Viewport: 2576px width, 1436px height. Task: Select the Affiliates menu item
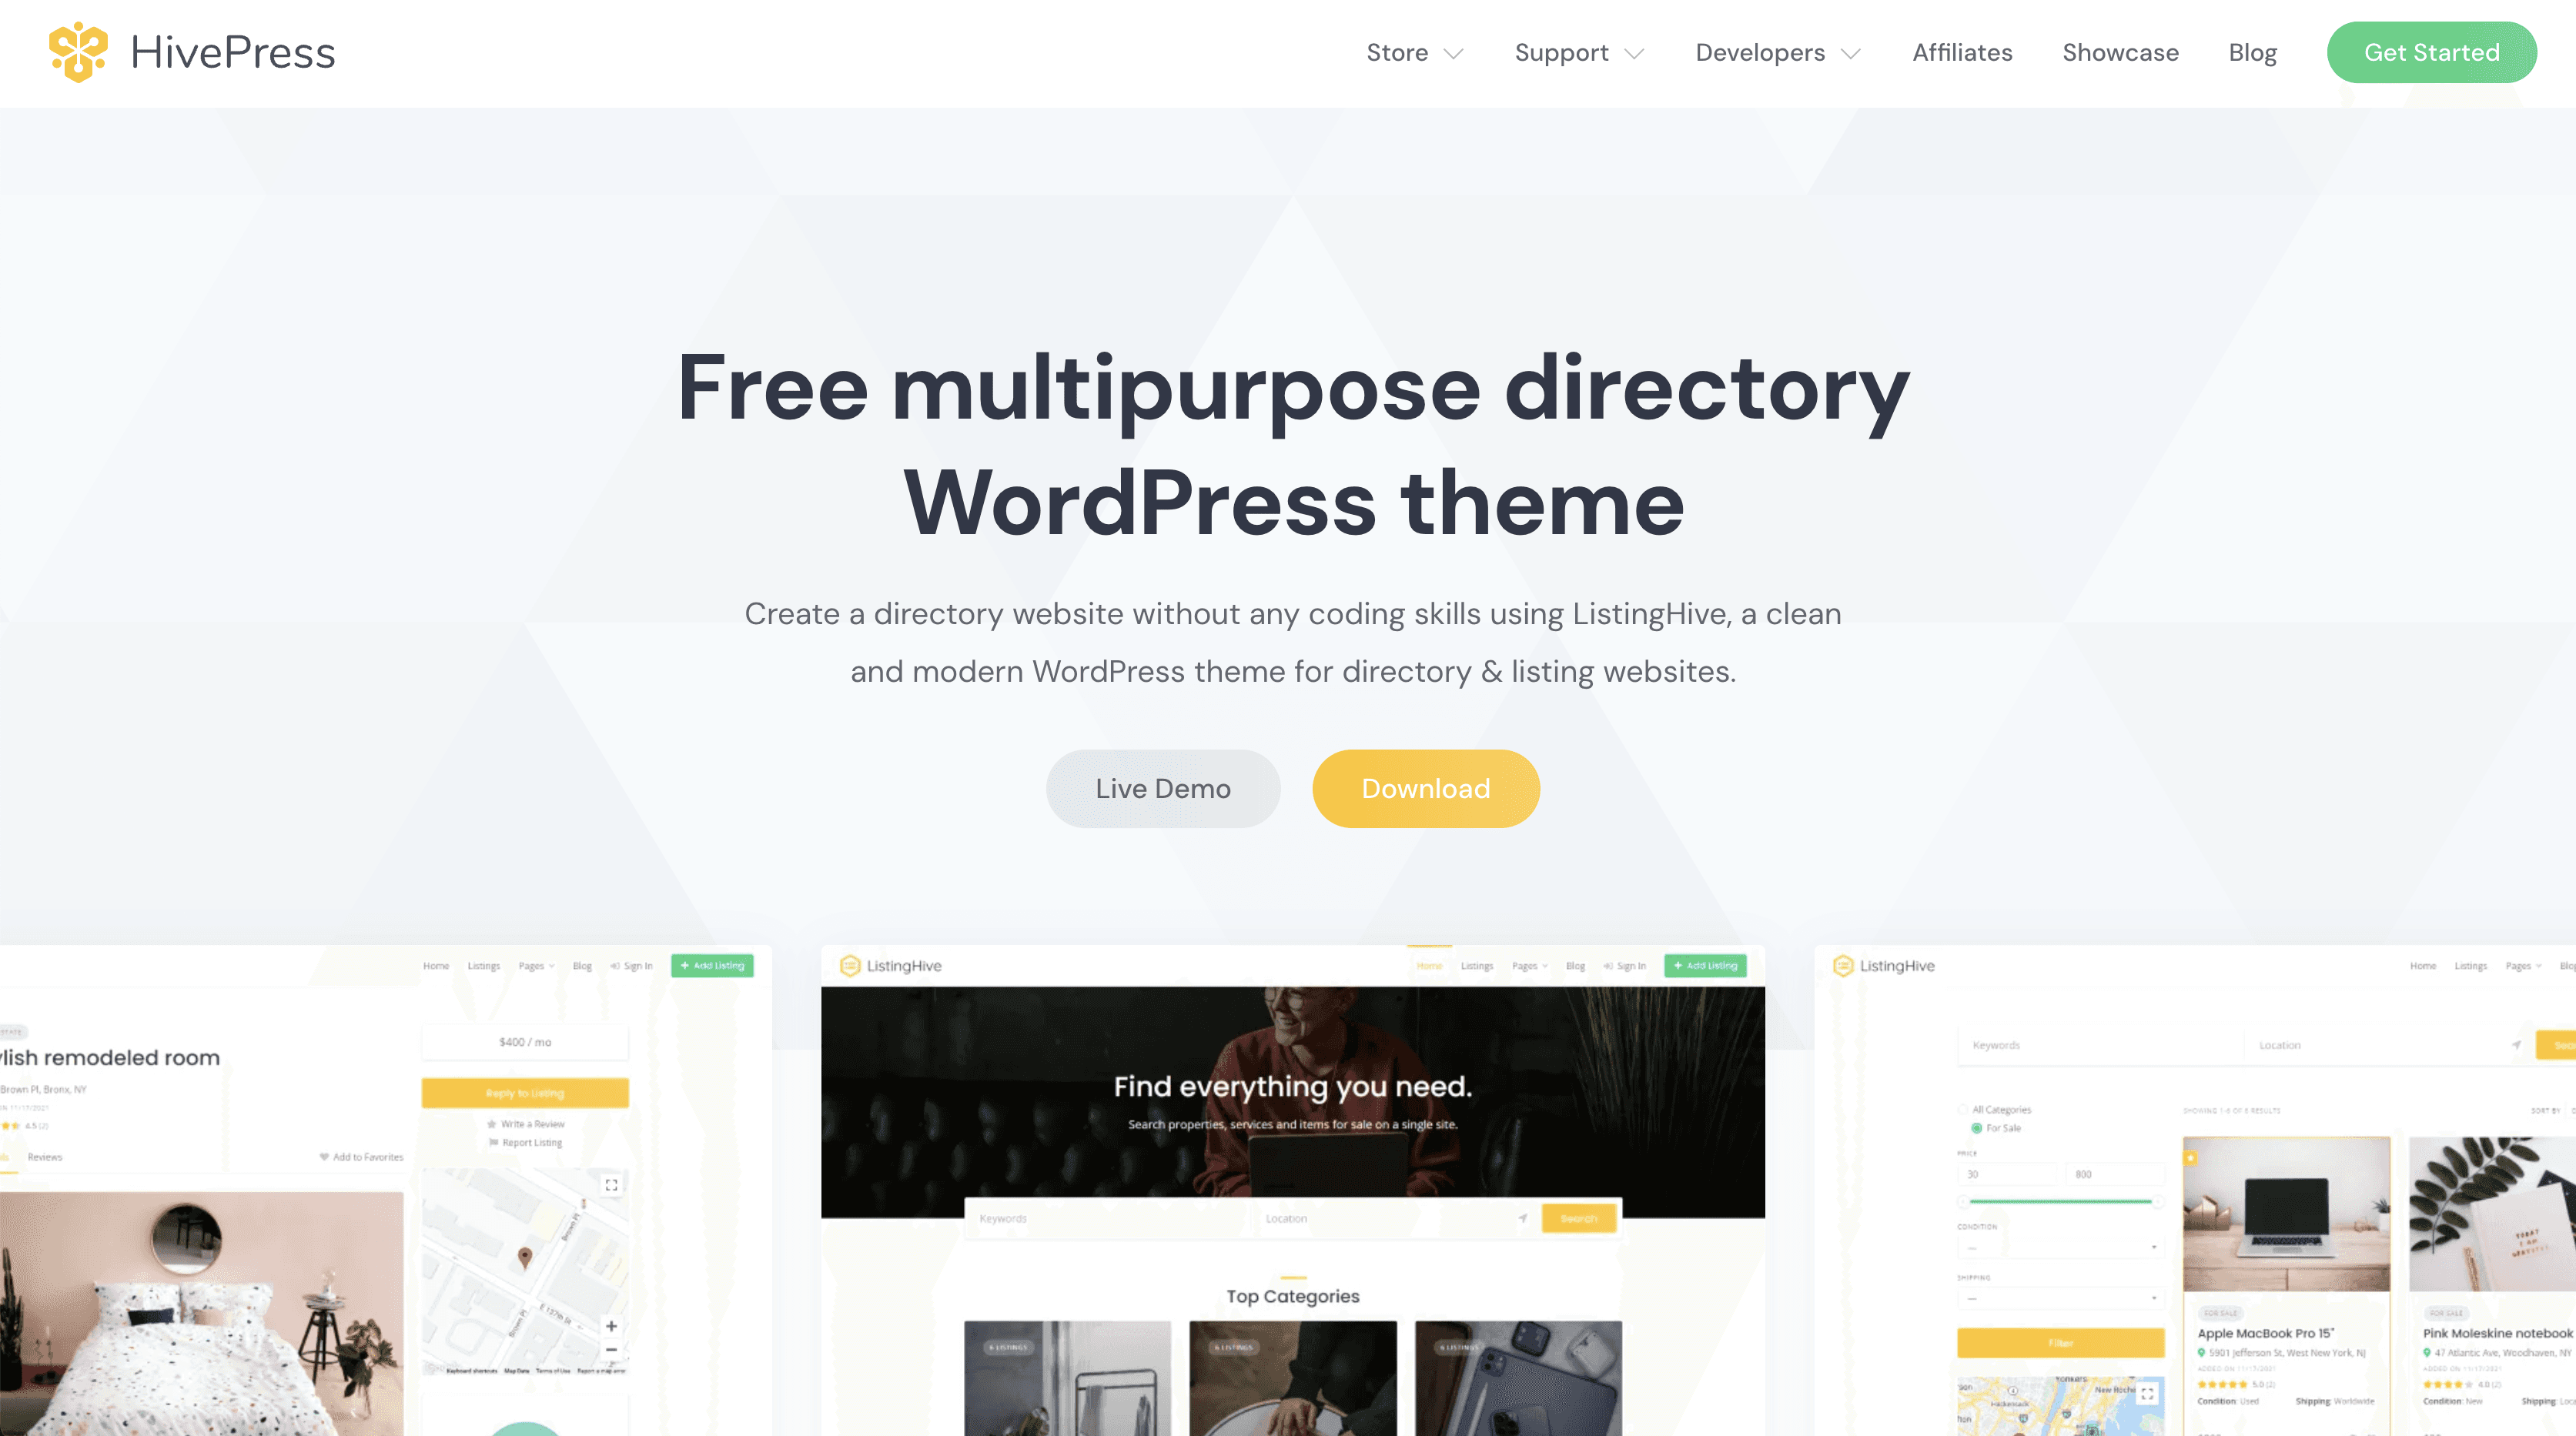[x=1962, y=52]
